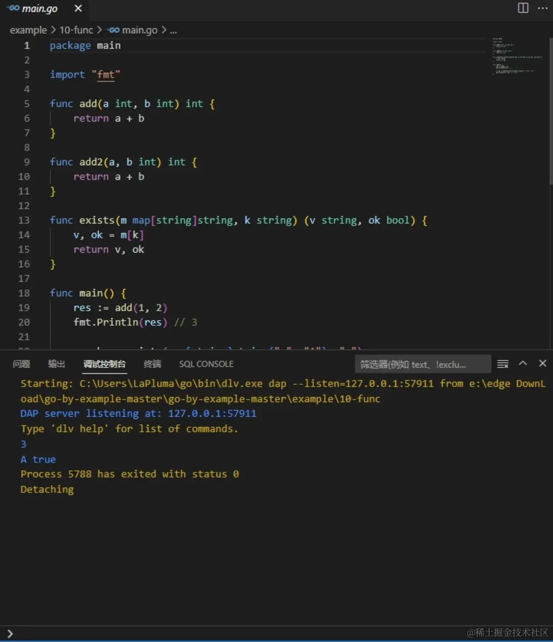Click the "Detaching" console line

click(x=47, y=489)
